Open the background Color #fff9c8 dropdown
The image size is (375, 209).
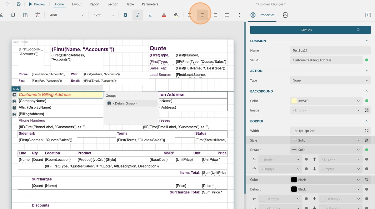point(326,101)
